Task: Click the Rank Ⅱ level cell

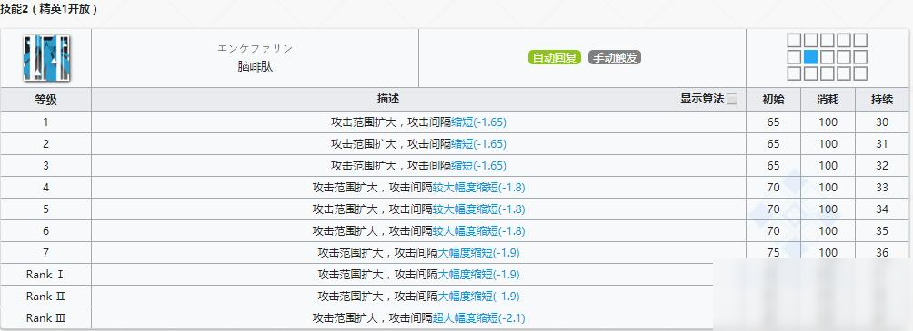Action: (46, 297)
